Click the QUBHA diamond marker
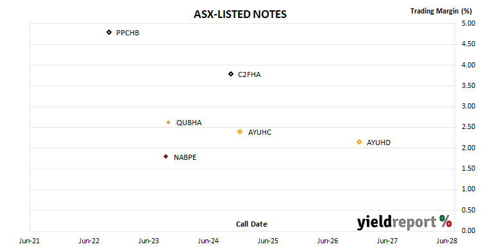The image size is (481, 251). [x=168, y=122]
